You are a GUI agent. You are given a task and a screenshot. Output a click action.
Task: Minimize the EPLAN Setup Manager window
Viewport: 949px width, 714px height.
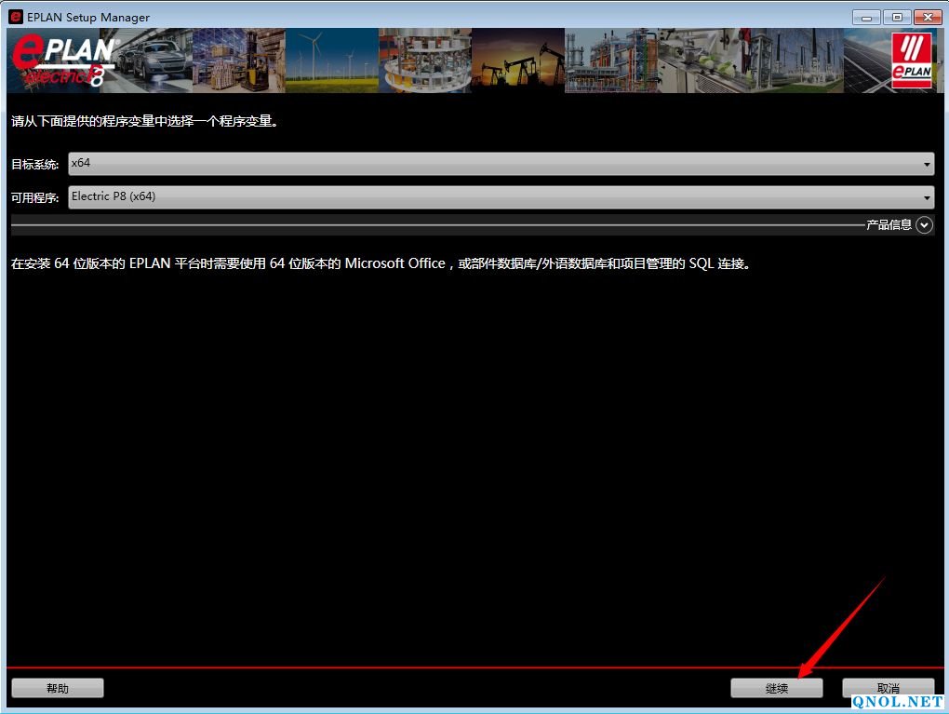867,17
